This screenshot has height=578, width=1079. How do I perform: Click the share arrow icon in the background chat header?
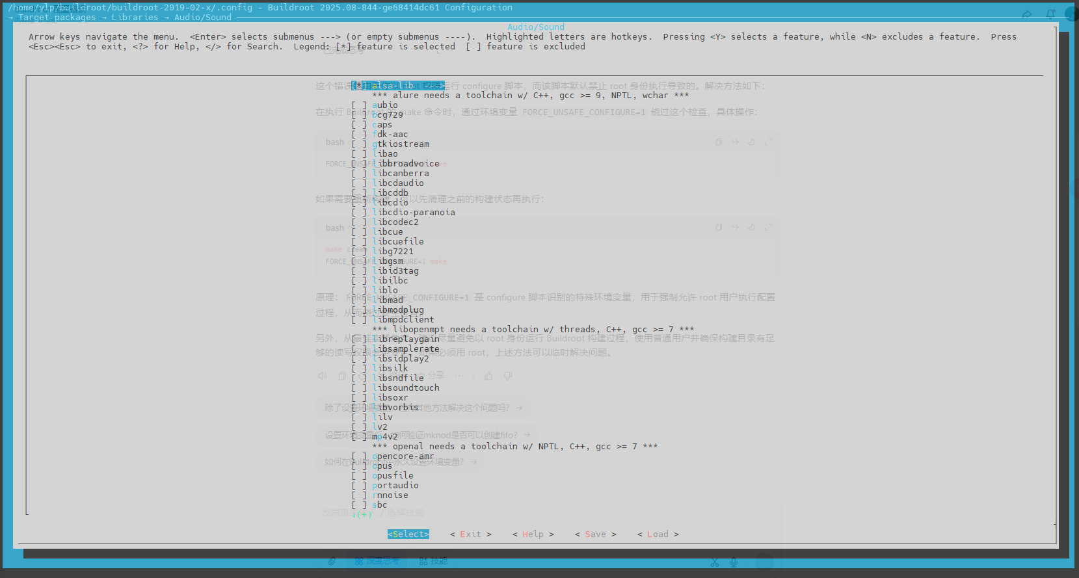[1027, 14]
